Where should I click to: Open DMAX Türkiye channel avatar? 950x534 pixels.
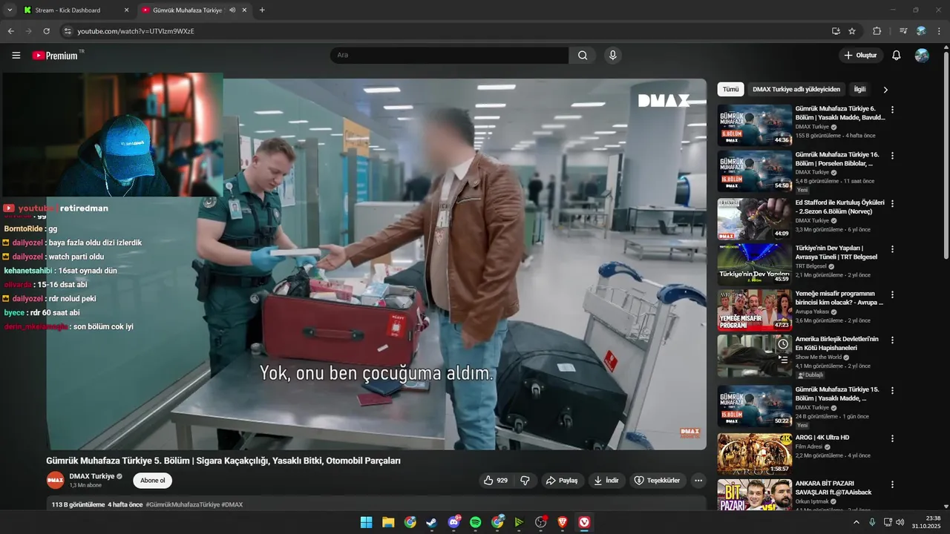pos(56,480)
